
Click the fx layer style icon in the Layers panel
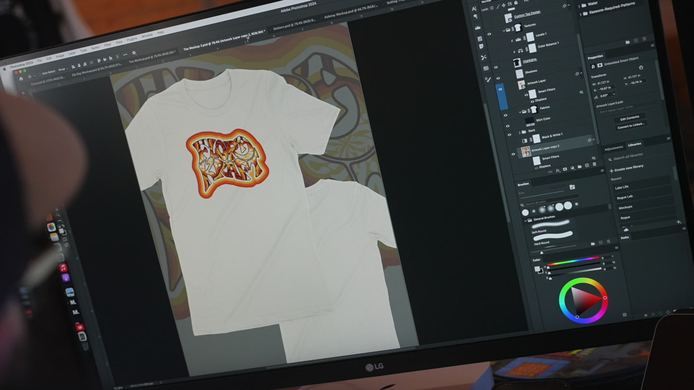click(x=558, y=170)
